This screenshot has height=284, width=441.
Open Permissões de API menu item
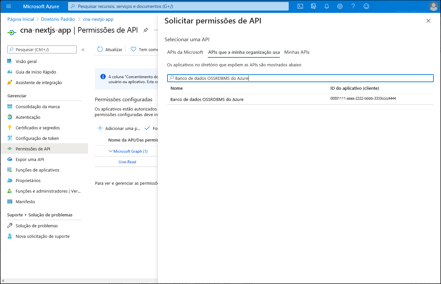point(44,149)
